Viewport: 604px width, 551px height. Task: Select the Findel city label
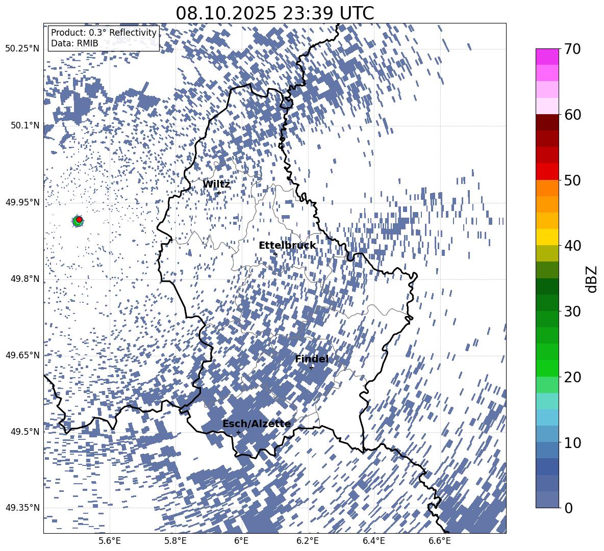click(312, 359)
